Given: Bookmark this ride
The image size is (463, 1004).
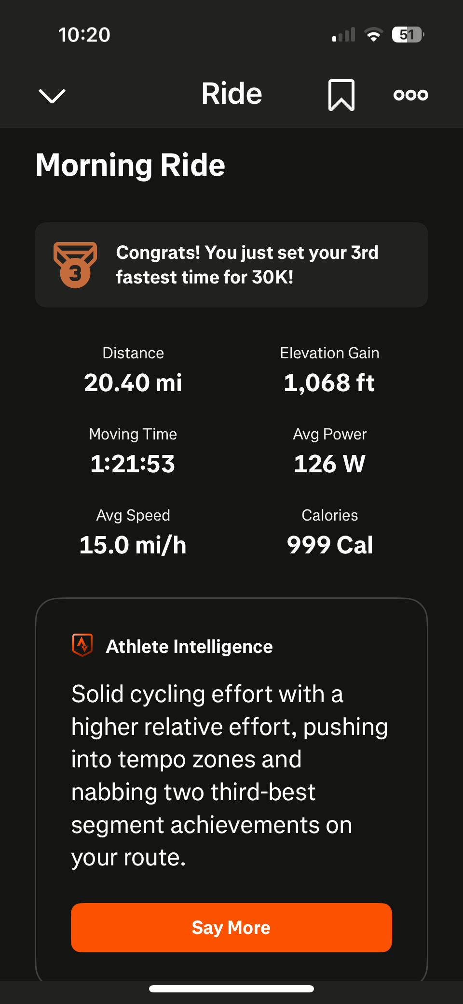Looking at the screenshot, I should pyautogui.click(x=341, y=95).
